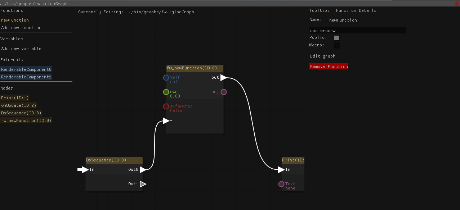Click the hehe text value on Print
Screen dimensions: 460x210
click(290, 188)
